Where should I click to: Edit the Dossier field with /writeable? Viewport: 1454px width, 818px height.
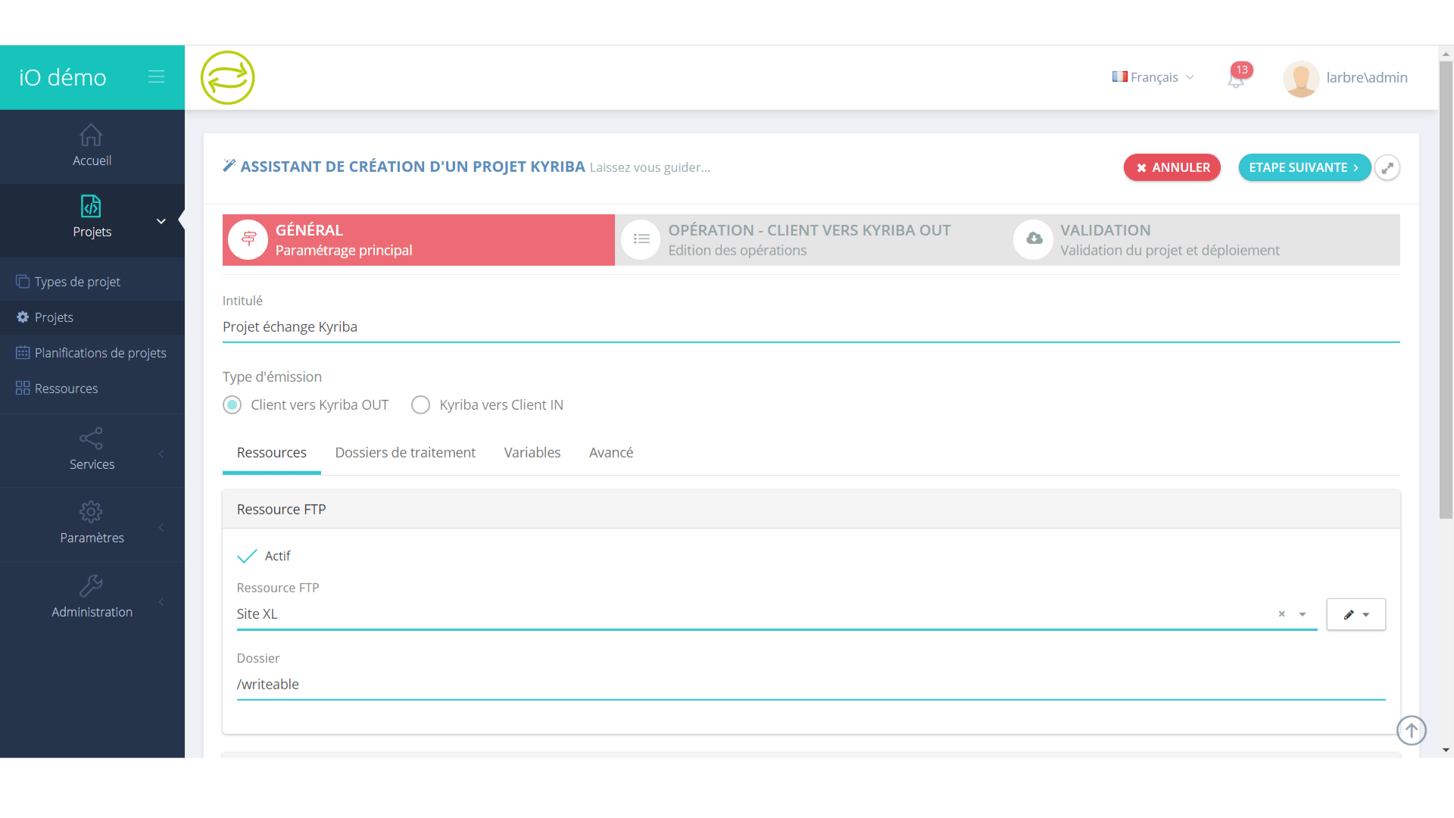(811, 685)
